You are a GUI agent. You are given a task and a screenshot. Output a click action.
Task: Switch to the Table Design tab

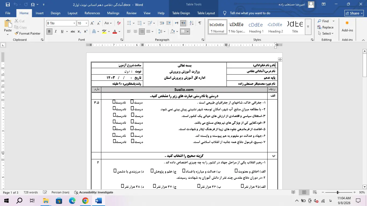pyautogui.click(x=181, y=13)
